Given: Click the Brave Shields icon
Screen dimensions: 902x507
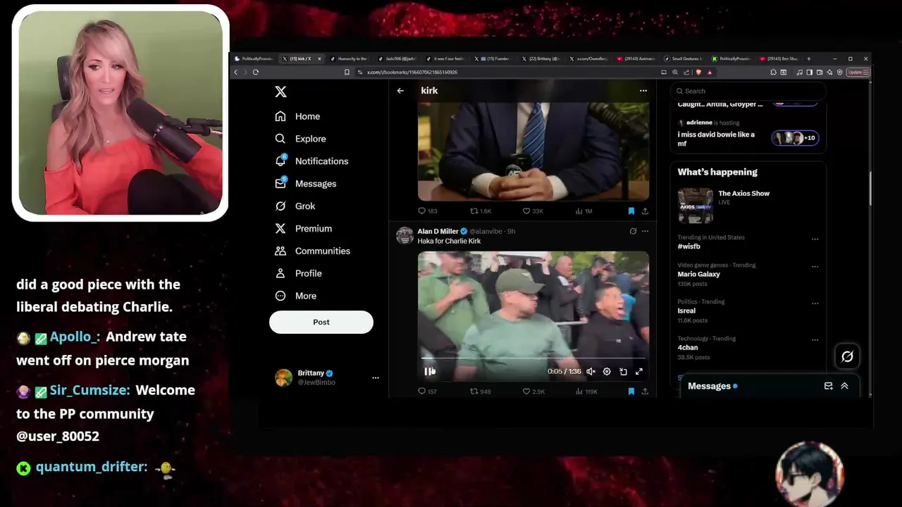Looking at the screenshot, I should click(x=699, y=72).
